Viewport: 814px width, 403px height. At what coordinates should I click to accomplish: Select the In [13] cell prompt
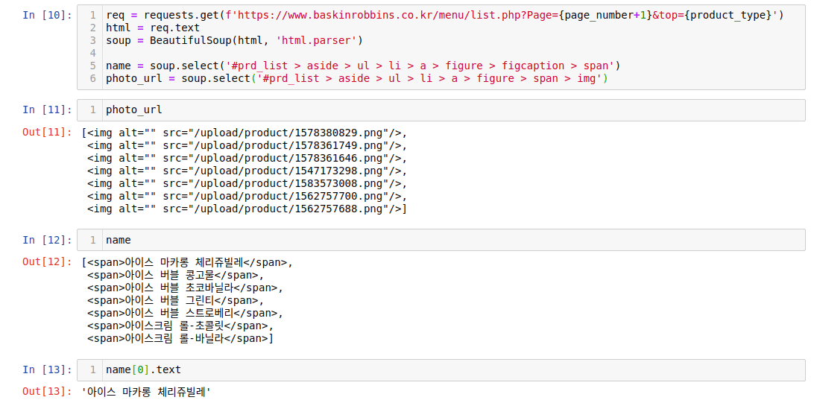pyautogui.click(x=47, y=369)
